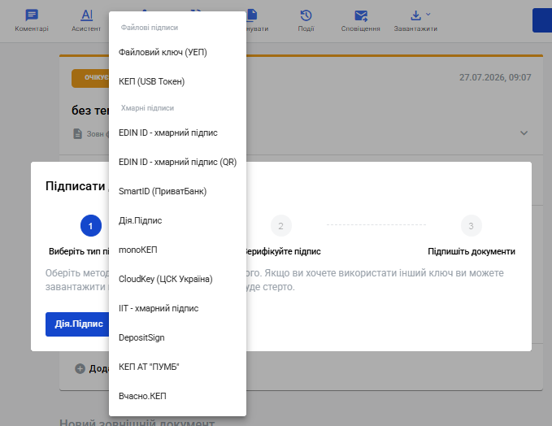Choose Вчасно.КЕП signature option
This screenshot has width=552, height=426.
click(177, 396)
